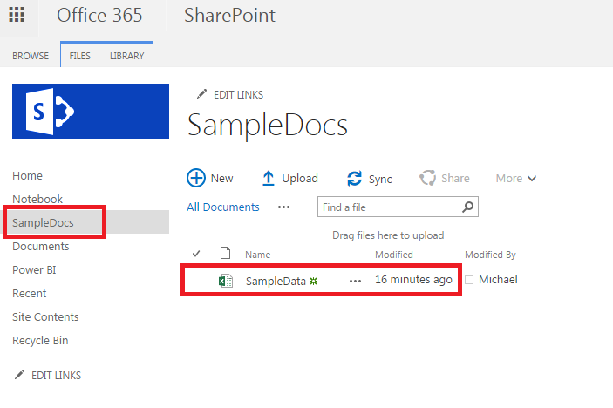Click the Share button label

coord(455,178)
